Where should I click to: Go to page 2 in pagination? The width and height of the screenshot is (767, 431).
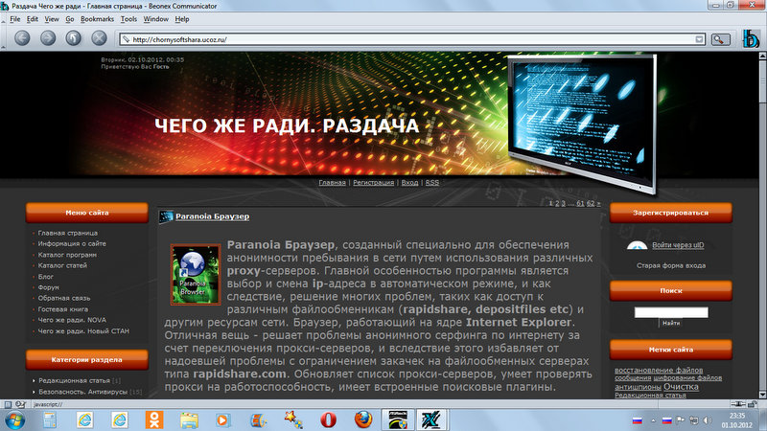coord(557,203)
